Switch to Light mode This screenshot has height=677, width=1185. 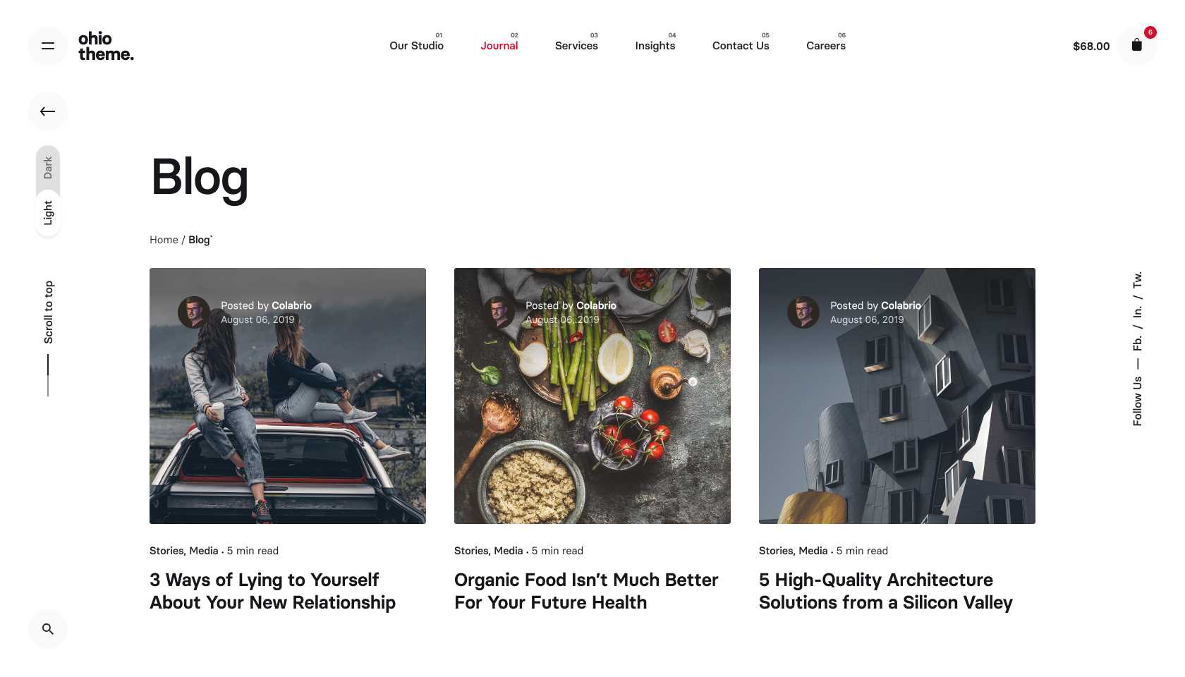coord(48,213)
